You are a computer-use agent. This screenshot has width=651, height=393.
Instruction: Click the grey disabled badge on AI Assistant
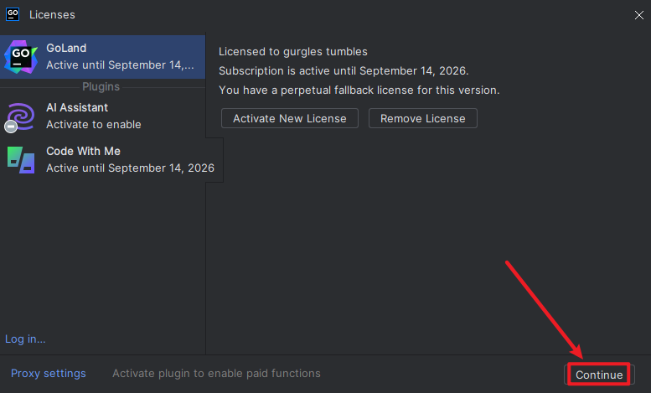[x=11, y=127]
